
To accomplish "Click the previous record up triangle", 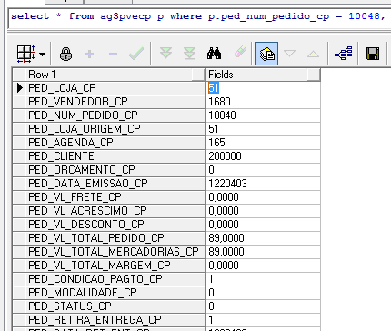I will (313, 55).
